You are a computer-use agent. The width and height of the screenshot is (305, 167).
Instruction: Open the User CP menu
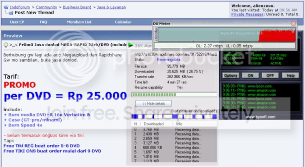[17, 22]
